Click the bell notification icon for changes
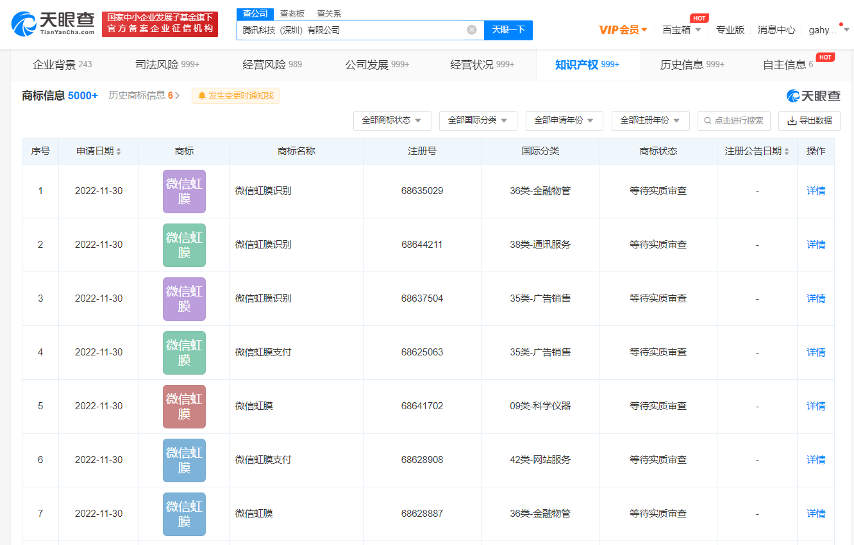This screenshot has height=545, width=854. [x=202, y=96]
